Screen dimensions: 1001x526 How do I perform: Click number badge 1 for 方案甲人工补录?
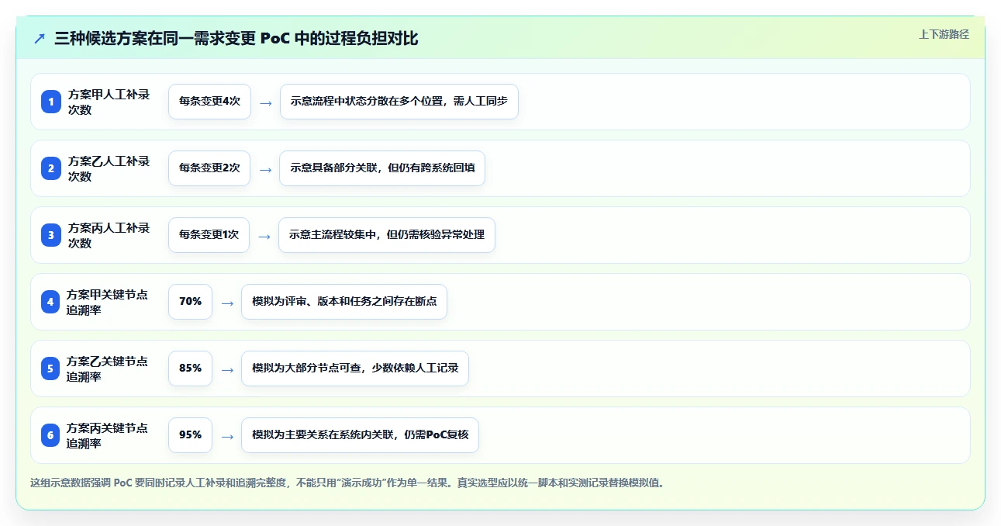[51, 102]
